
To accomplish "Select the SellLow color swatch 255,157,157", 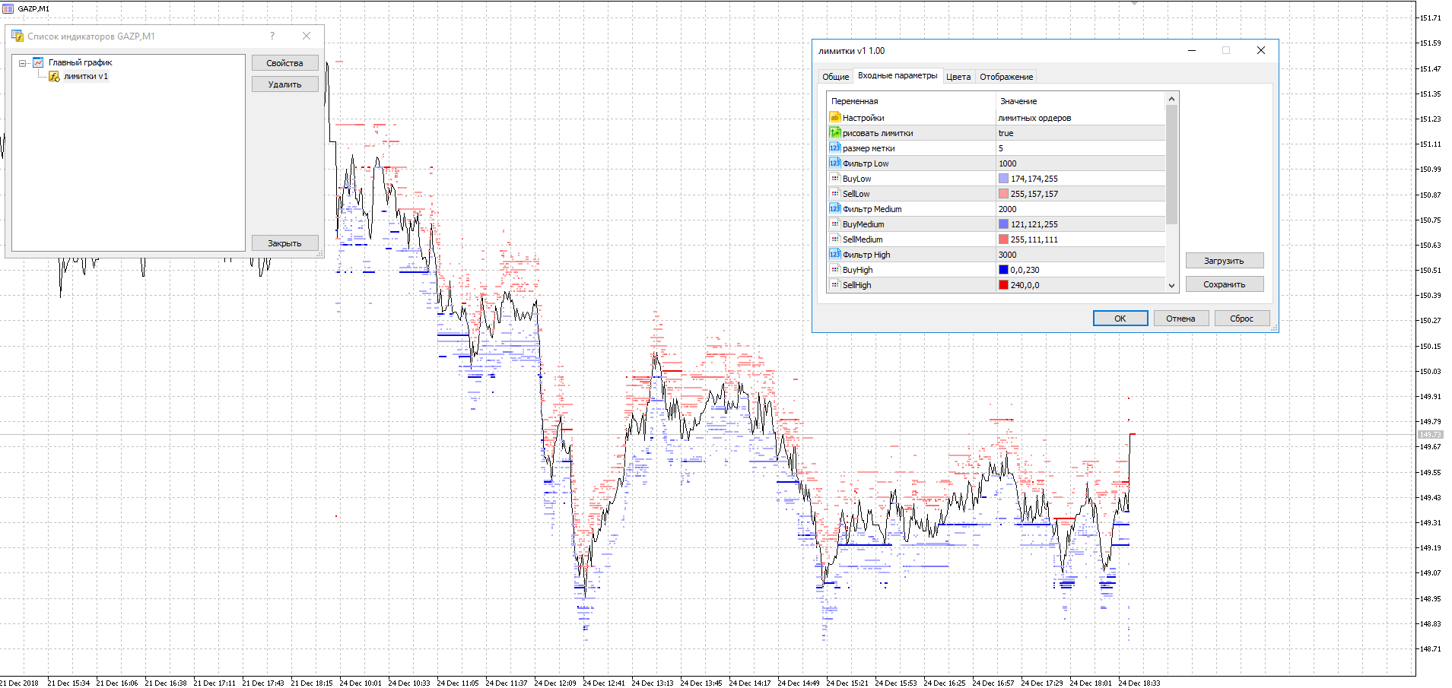I will click(x=1003, y=194).
